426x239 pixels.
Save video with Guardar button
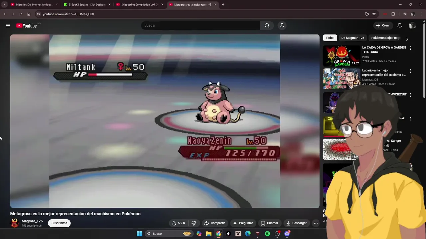tap(269, 223)
